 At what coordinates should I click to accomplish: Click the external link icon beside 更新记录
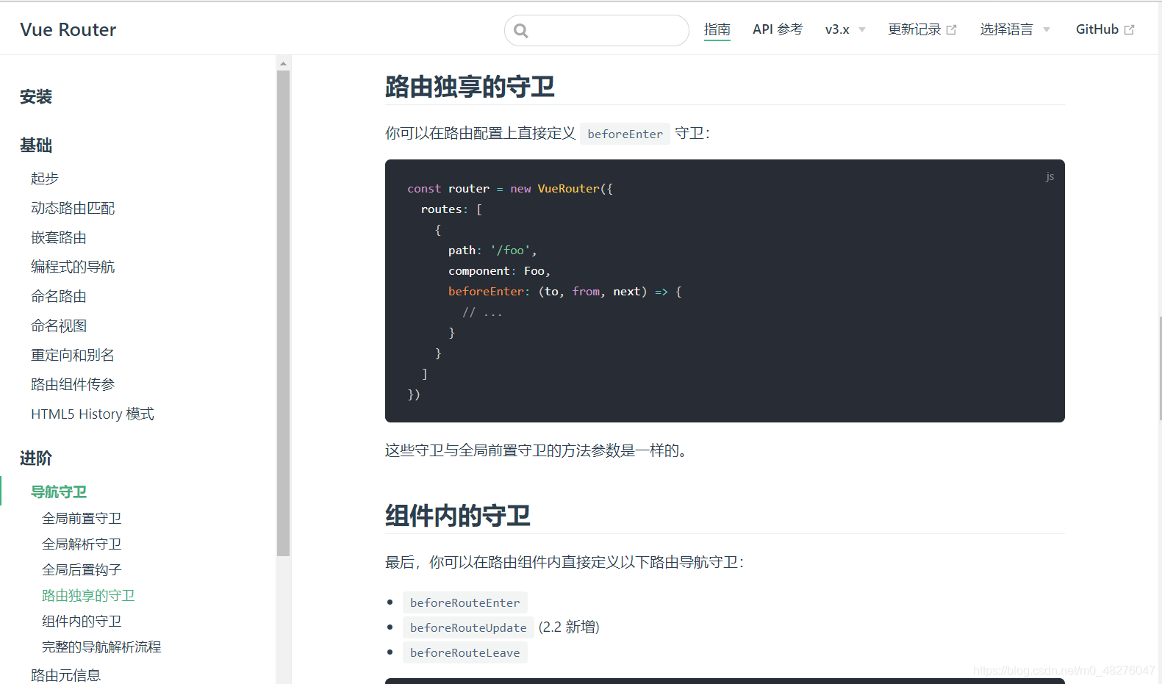[x=952, y=30]
